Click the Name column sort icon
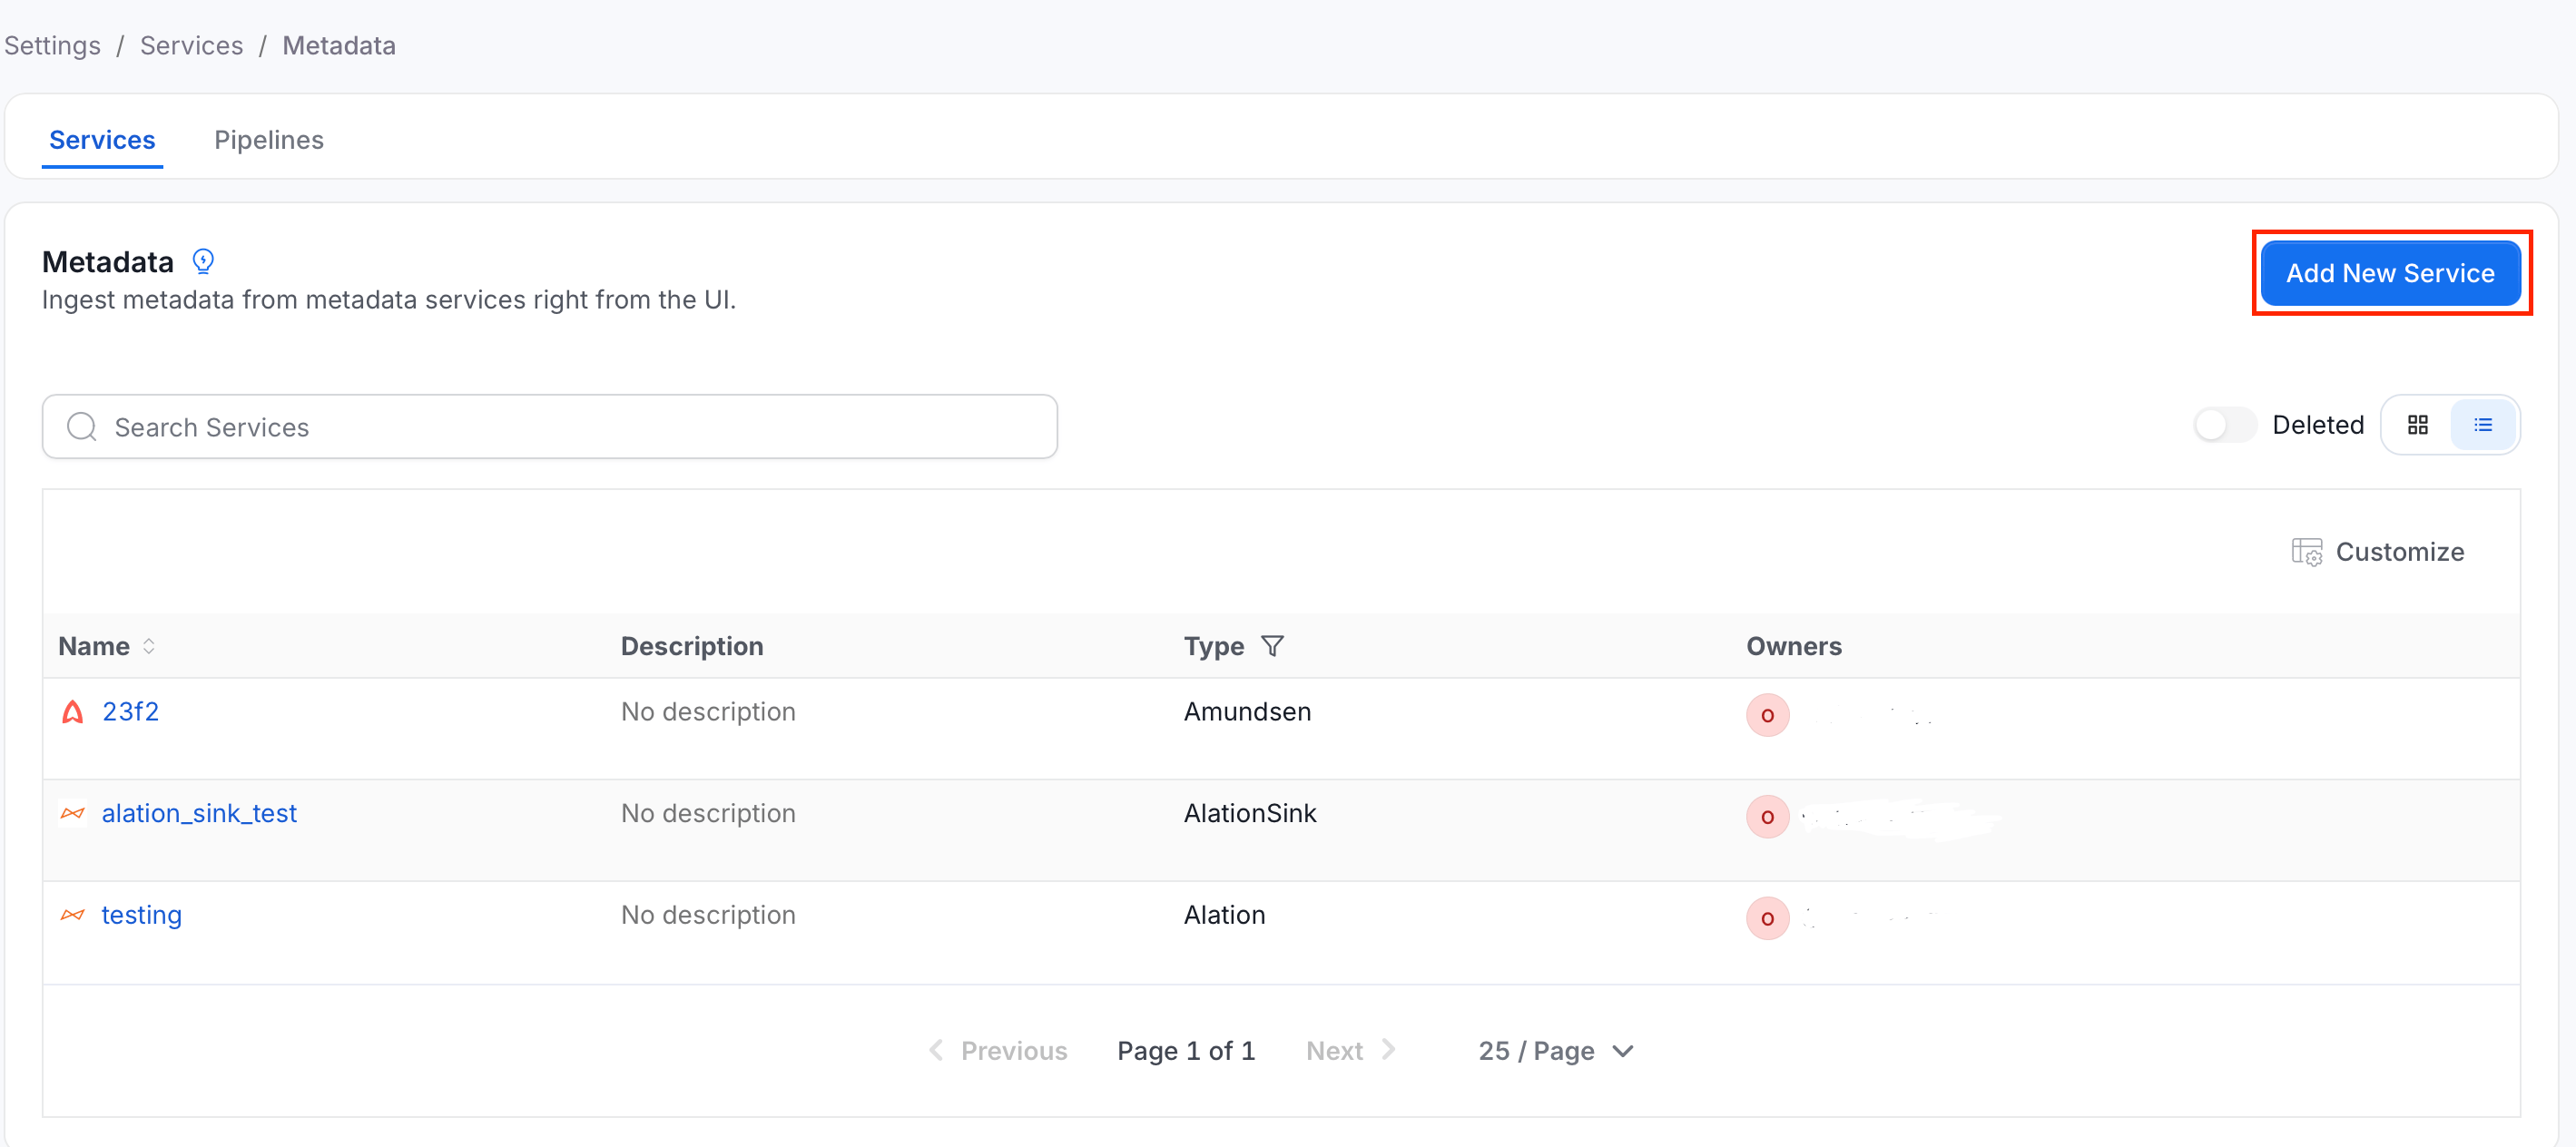 click(x=149, y=646)
